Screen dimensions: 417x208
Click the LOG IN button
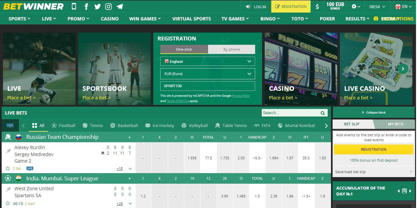click(x=256, y=7)
